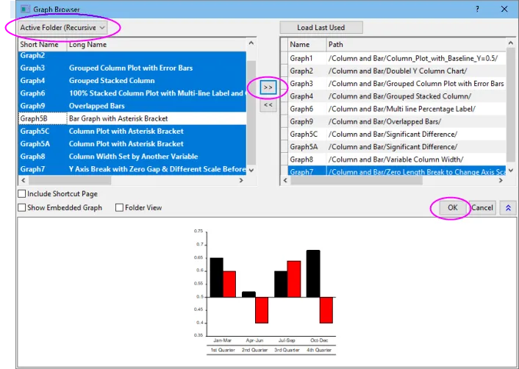This screenshot has height=369, width=519.
Task: Click the << remove graphs button
Action: tap(268, 105)
